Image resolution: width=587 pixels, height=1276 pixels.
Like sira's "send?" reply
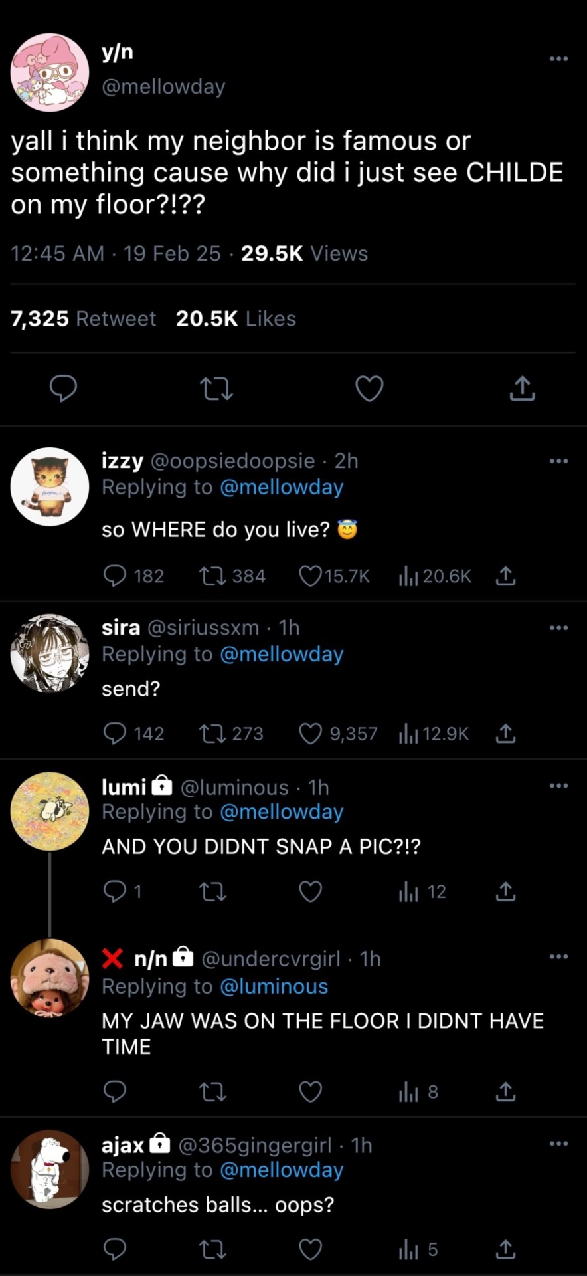coord(310,733)
